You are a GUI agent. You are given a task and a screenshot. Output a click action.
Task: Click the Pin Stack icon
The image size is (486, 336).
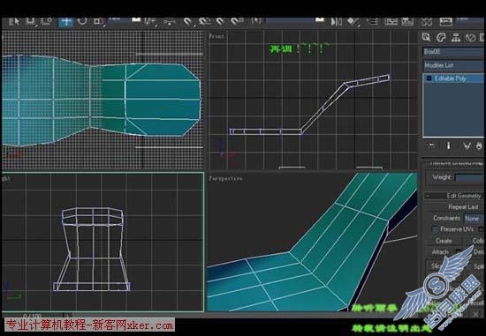click(x=431, y=146)
